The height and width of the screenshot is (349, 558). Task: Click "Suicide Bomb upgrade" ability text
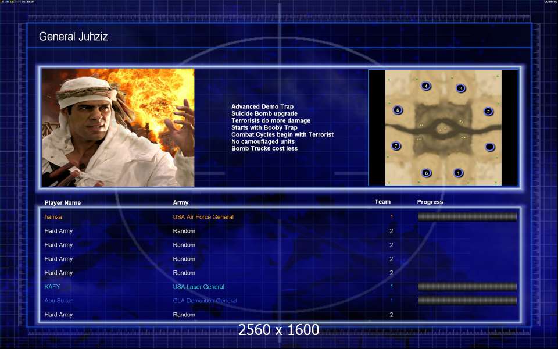tap(264, 113)
